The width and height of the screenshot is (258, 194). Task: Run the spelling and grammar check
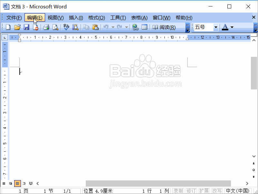click(x=66, y=27)
